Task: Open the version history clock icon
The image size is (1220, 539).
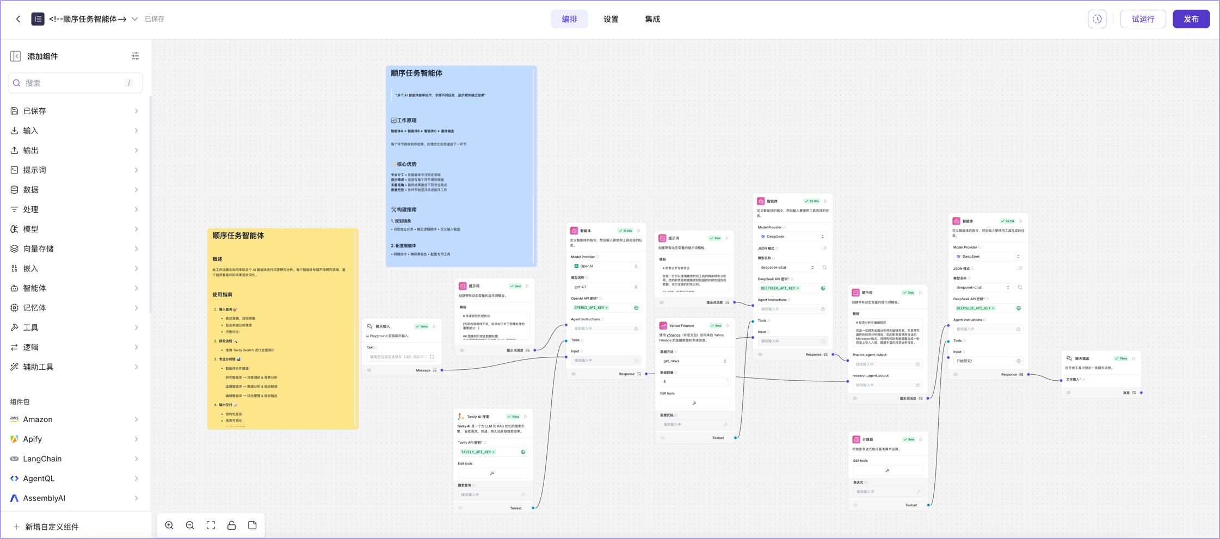Action: click(1097, 19)
